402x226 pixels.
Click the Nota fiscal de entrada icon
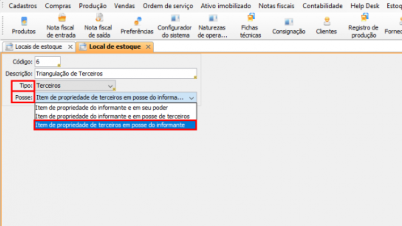click(x=60, y=25)
